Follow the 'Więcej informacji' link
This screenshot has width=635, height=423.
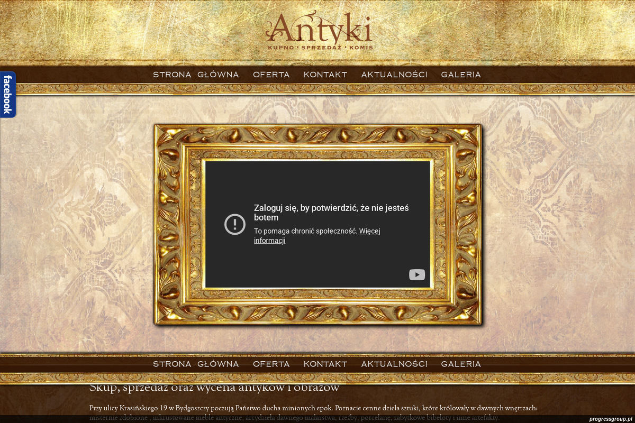click(369, 231)
